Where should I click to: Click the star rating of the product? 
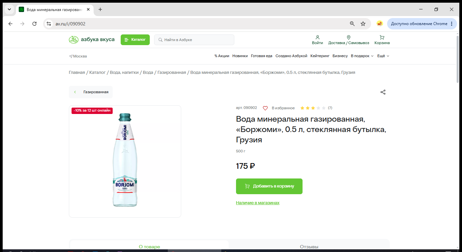coord(313,108)
